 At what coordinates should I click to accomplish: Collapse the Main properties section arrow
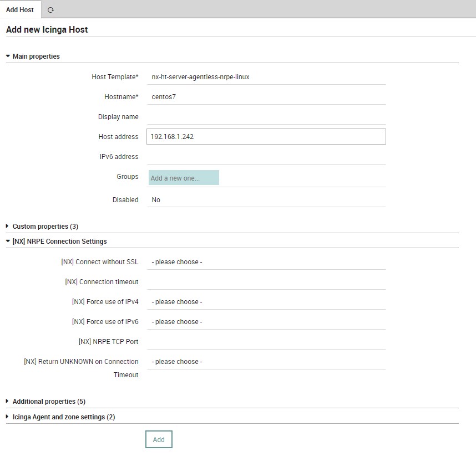coord(8,57)
